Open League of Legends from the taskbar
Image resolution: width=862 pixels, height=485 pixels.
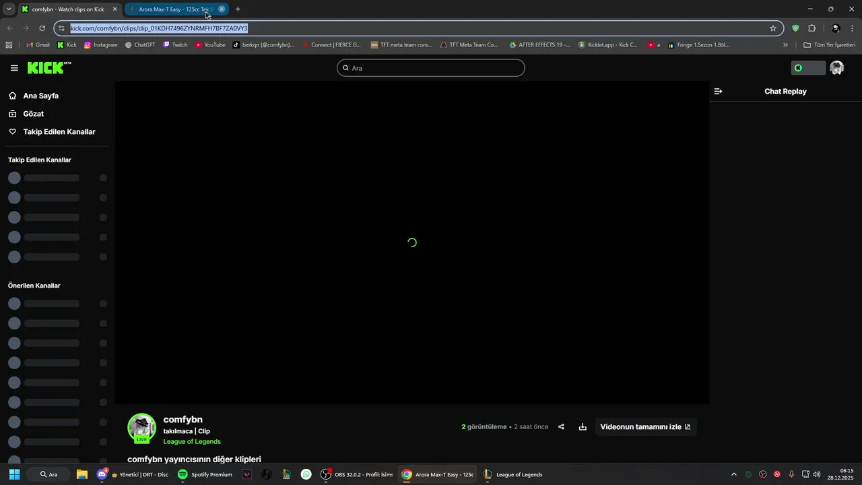(512, 474)
